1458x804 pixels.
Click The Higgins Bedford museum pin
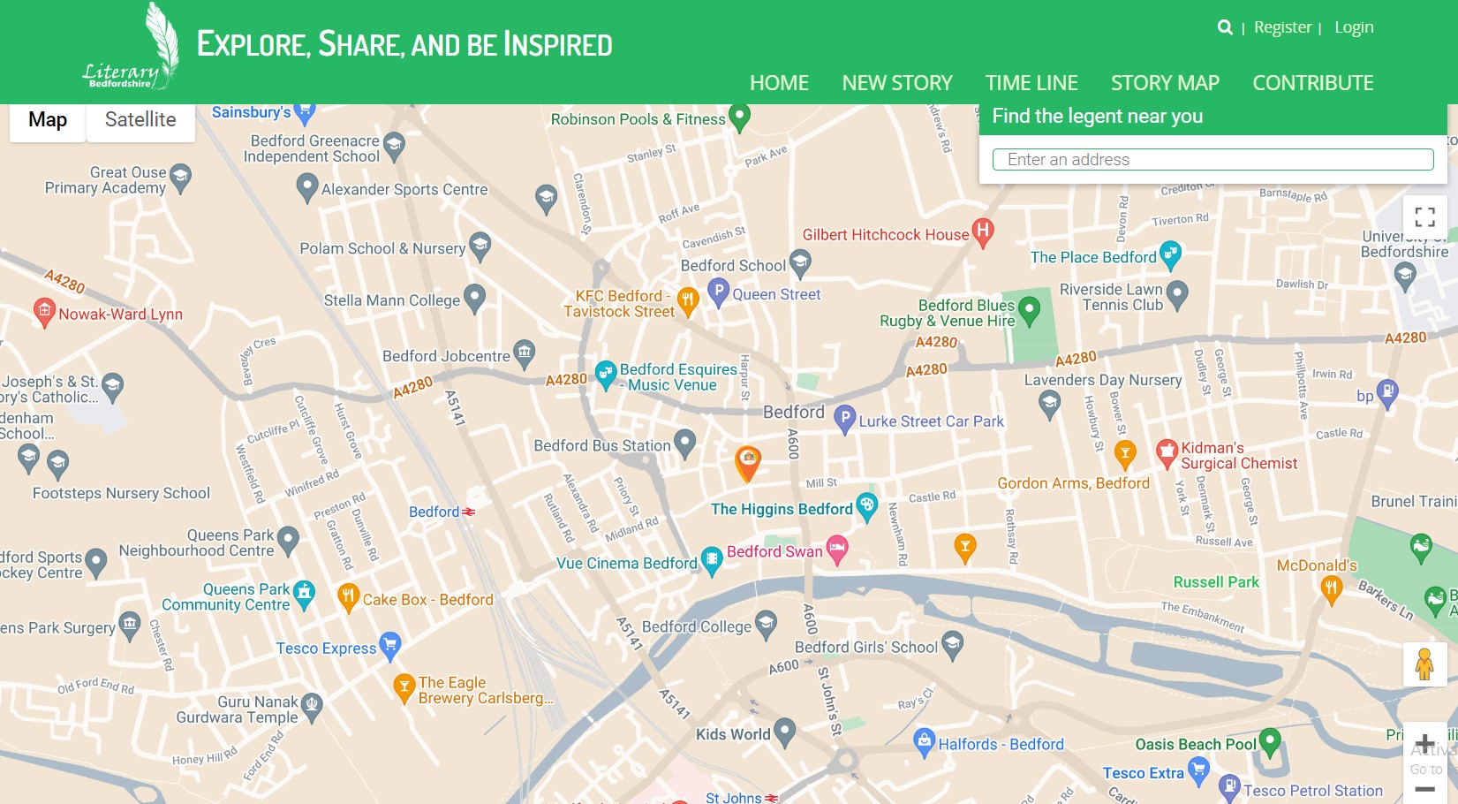866,507
